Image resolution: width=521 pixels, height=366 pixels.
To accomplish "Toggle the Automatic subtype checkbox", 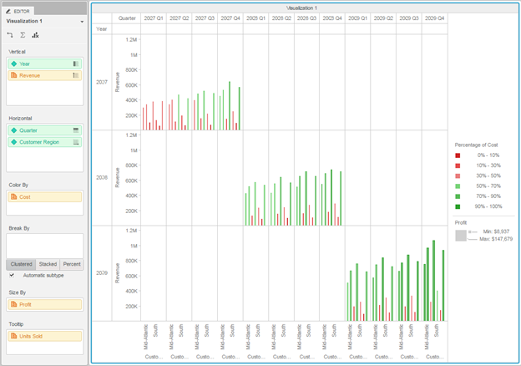I will [x=12, y=275].
